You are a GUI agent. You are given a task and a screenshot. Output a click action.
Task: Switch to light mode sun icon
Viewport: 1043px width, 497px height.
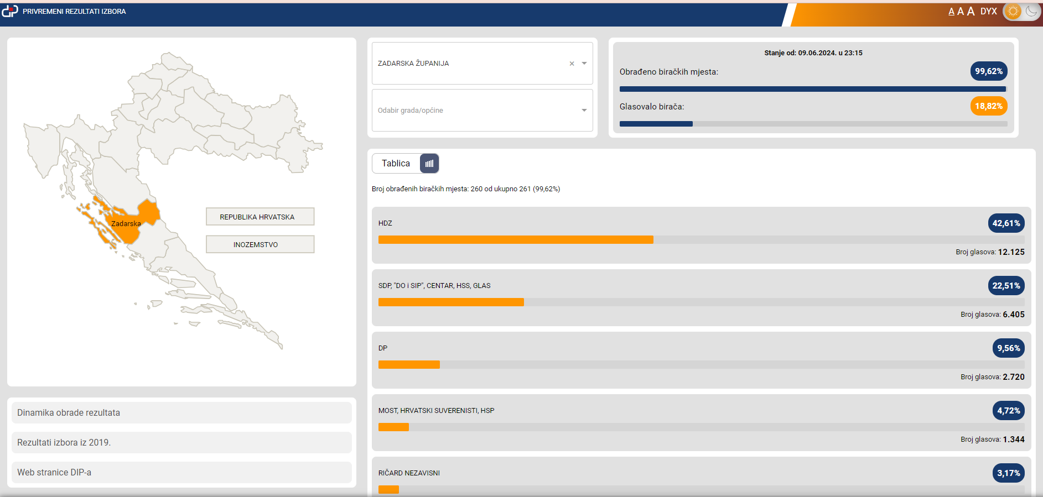[x=1013, y=12]
